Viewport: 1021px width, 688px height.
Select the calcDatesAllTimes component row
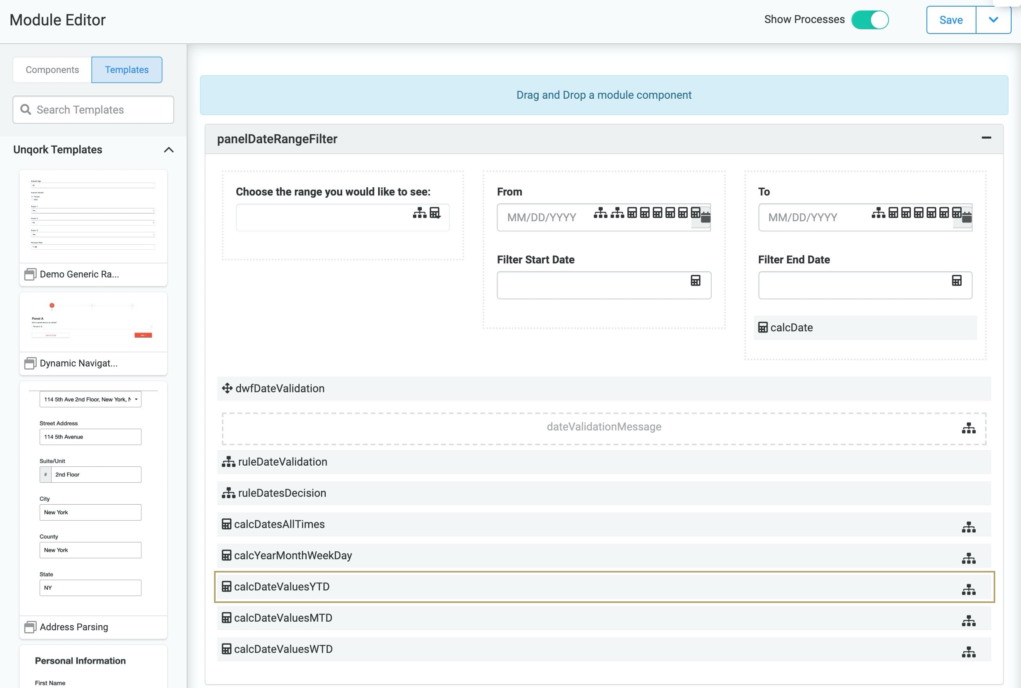click(604, 524)
